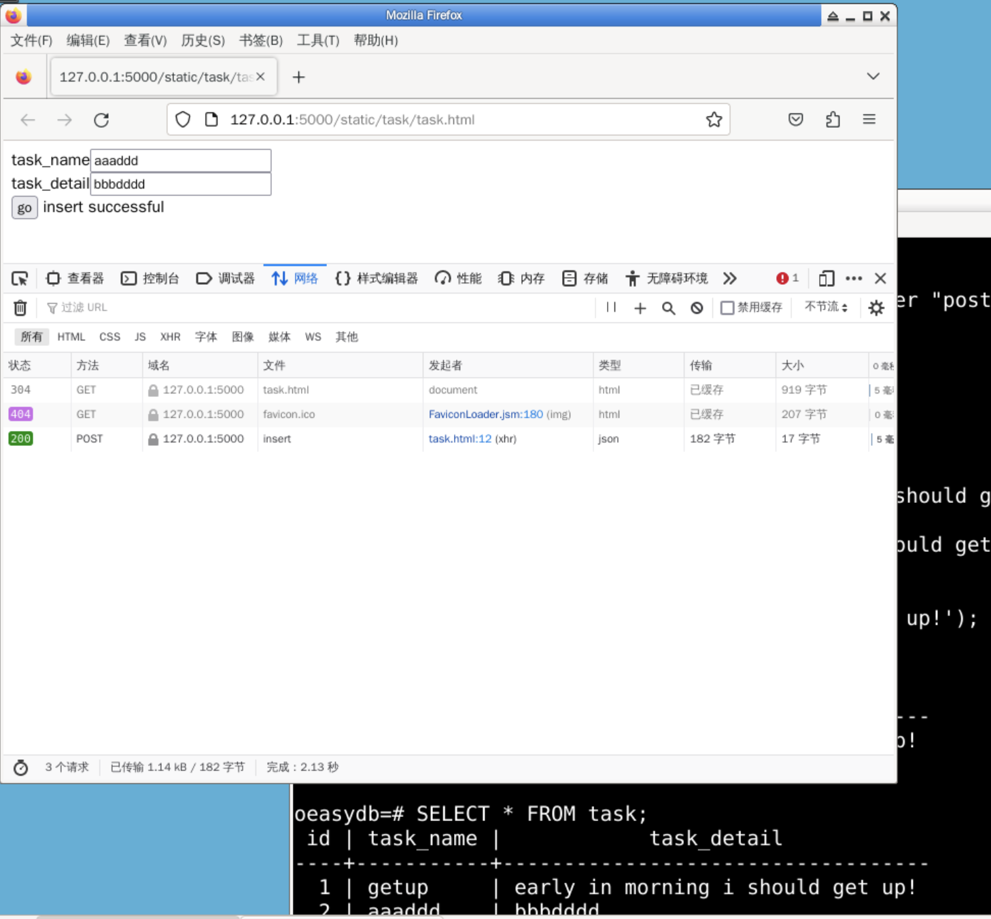Open network search magnifier icon

tap(669, 308)
